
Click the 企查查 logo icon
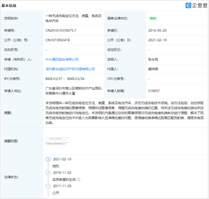pyautogui.click(x=189, y=5)
